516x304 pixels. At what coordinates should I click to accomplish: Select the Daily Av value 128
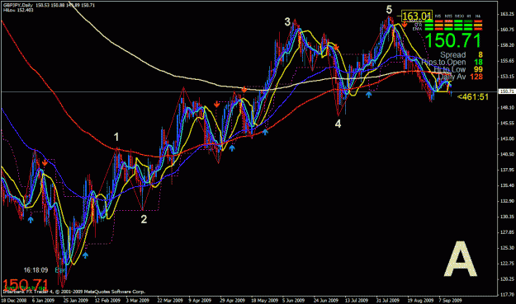[476, 77]
